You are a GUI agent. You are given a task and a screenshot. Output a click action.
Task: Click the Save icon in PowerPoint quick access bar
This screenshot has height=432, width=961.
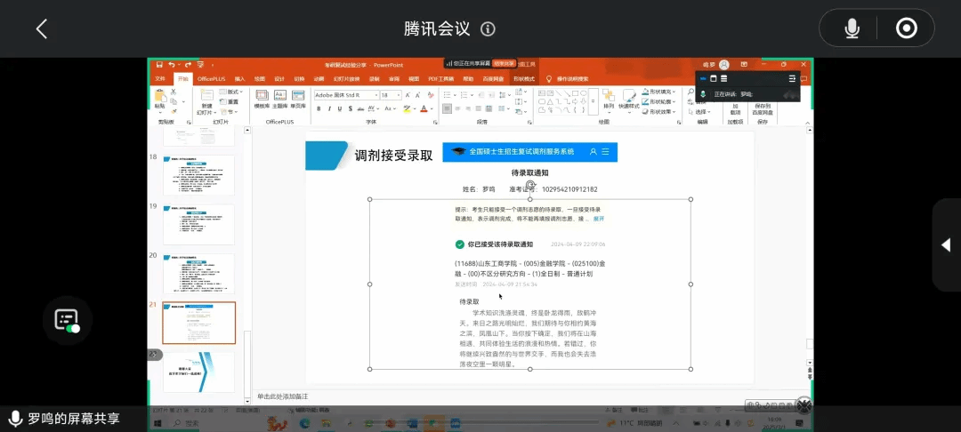click(159, 65)
